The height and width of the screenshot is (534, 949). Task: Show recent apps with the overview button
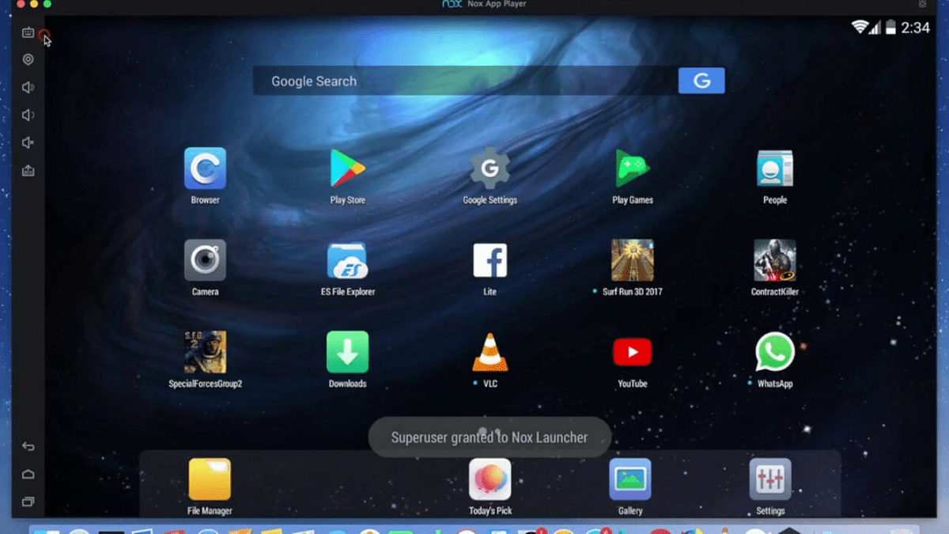(28, 501)
